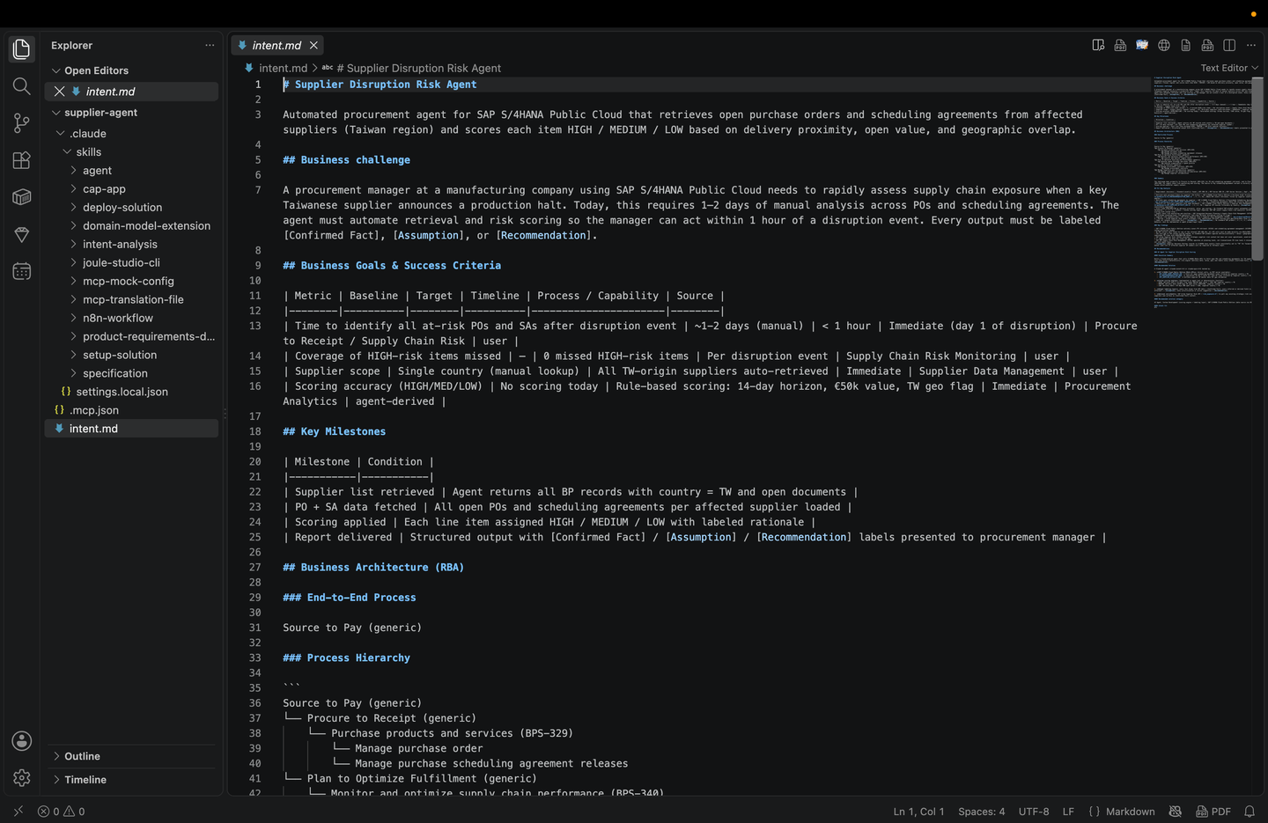
Task: Open the Manage gear icon
Action: click(22, 778)
